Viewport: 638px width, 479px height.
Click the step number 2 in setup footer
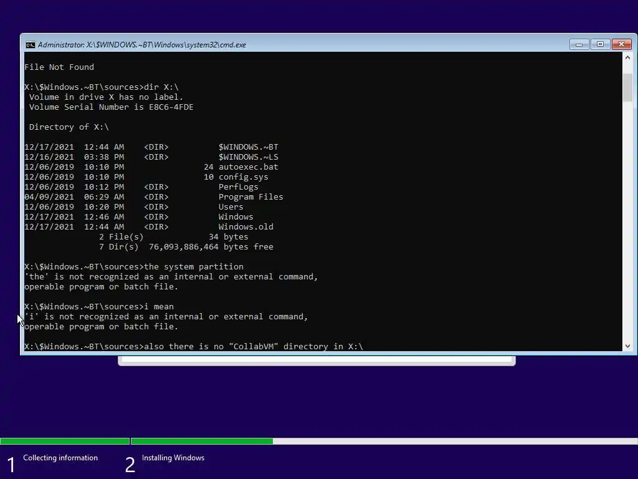point(130,465)
